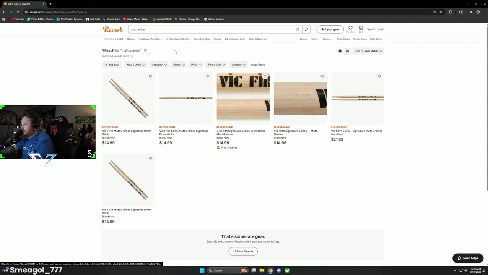This screenshot has width=488, height=275.
Task: Switch to grid view layout
Action: tap(340, 51)
